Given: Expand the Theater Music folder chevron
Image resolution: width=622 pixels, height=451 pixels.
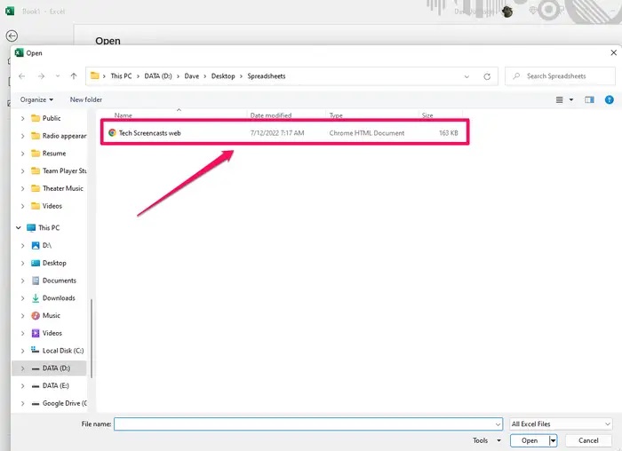Looking at the screenshot, I should click(22, 188).
